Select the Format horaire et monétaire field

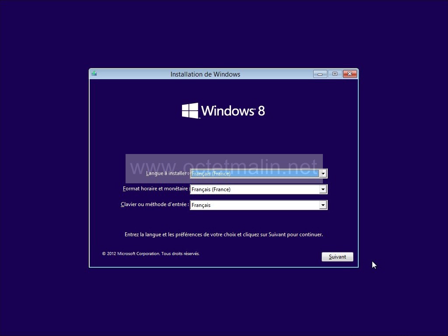click(x=259, y=189)
